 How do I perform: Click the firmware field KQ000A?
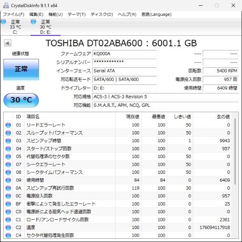124,54
